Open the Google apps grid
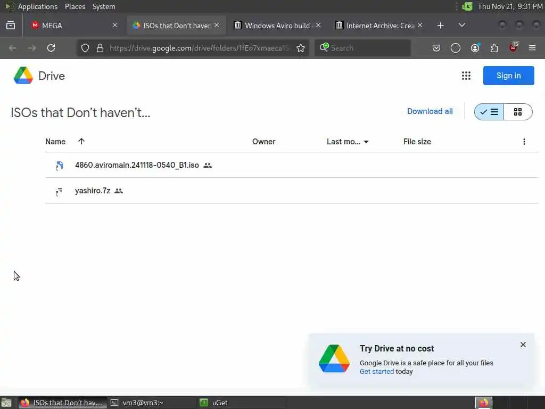Viewport: 545px width, 409px height. click(466, 76)
